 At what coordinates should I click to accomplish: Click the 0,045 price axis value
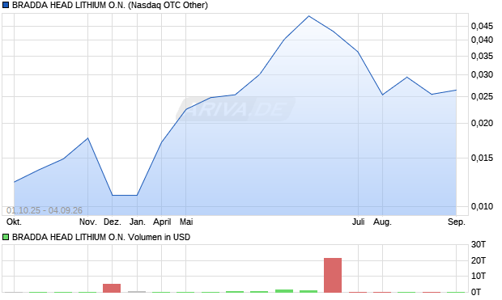482,26
